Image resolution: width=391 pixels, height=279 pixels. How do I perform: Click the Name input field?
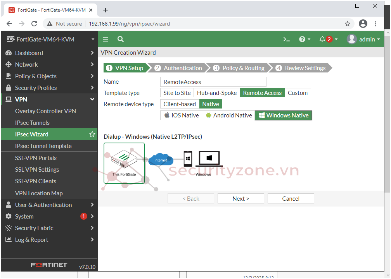(x=213, y=82)
